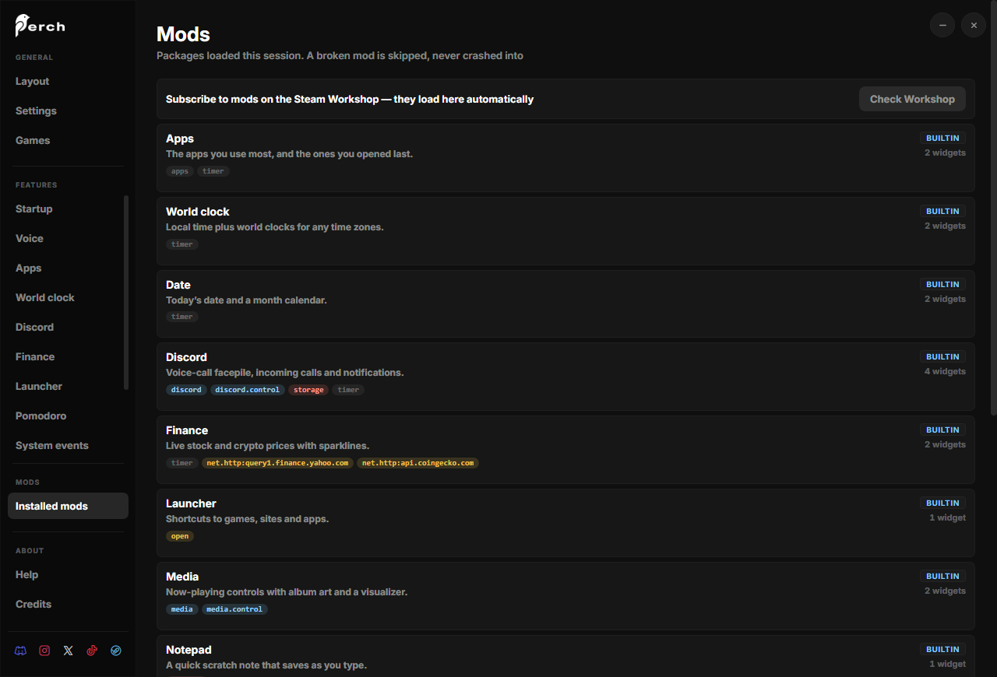Viewport: 997px width, 677px height.
Task: Click the BUILTIN badge on Apps card
Action: (942, 139)
